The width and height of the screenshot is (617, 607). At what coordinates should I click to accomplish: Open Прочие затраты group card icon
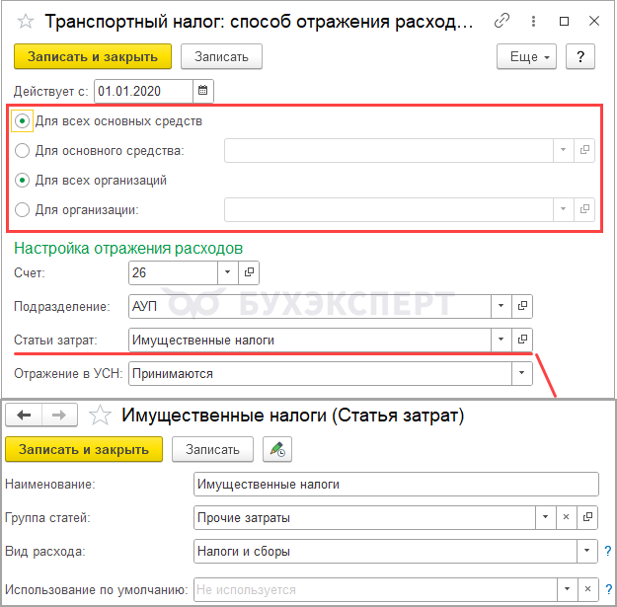pos(587,517)
